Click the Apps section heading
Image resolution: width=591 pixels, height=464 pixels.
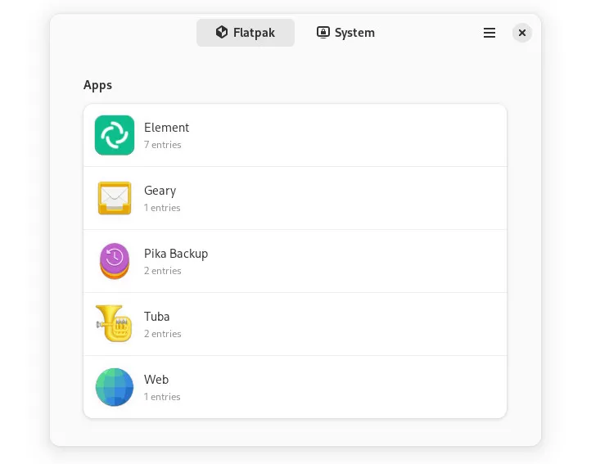[97, 85]
